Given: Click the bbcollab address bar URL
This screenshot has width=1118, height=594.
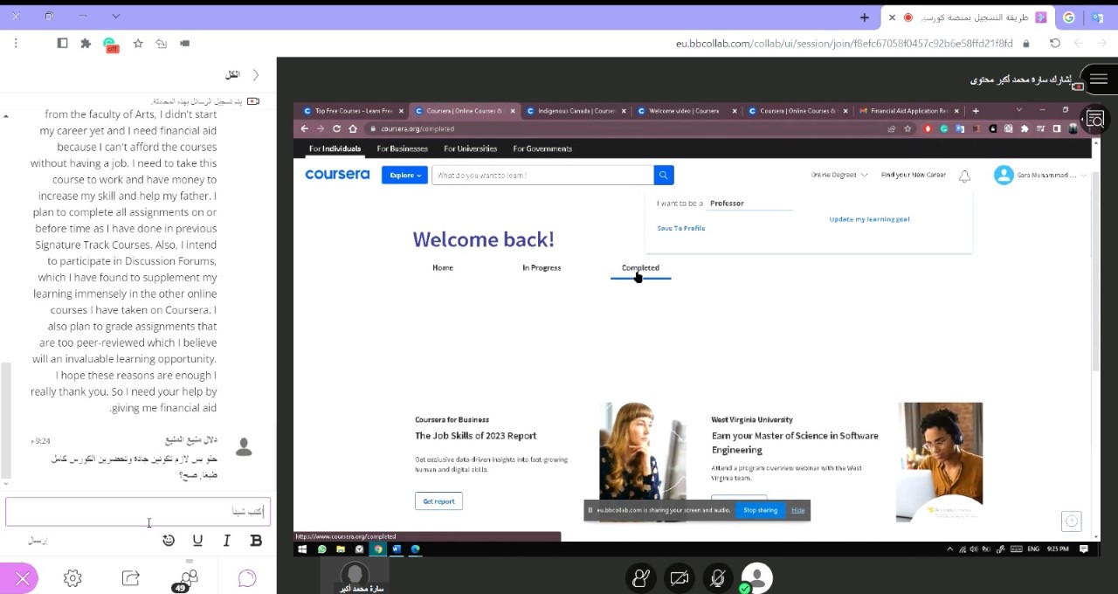Looking at the screenshot, I should click(x=844, y=43).
